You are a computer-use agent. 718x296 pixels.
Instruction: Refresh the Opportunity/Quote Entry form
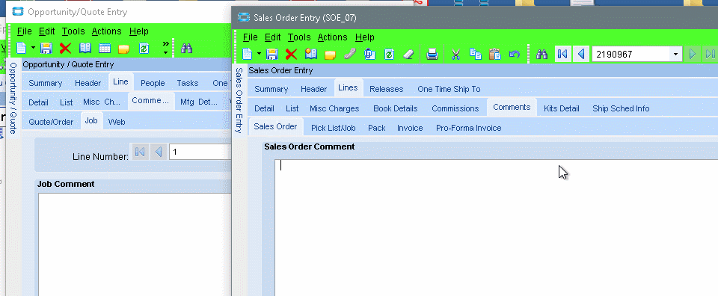point(144,48)
